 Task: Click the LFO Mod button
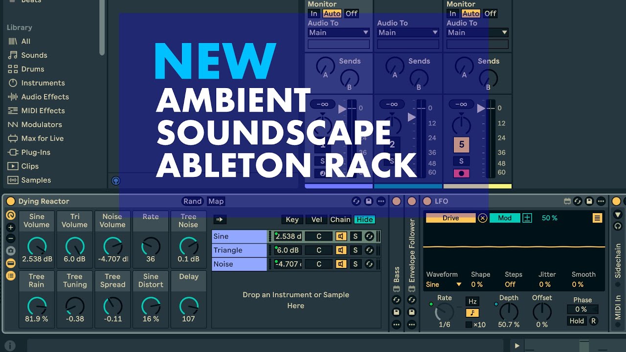click(x=505, y=218)
